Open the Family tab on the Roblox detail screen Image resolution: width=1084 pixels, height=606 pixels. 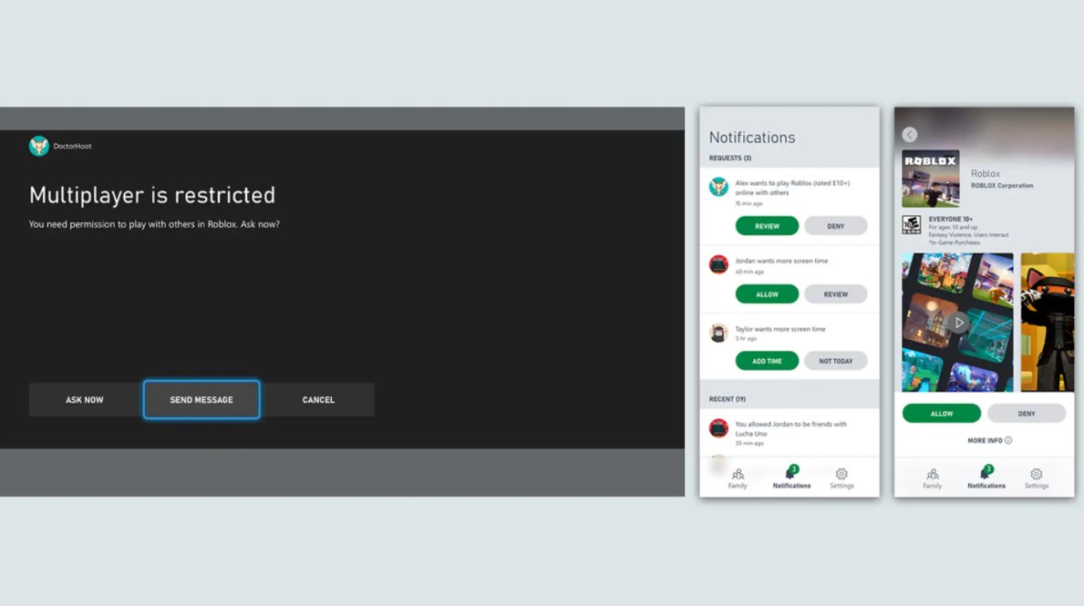click(933, 478)
